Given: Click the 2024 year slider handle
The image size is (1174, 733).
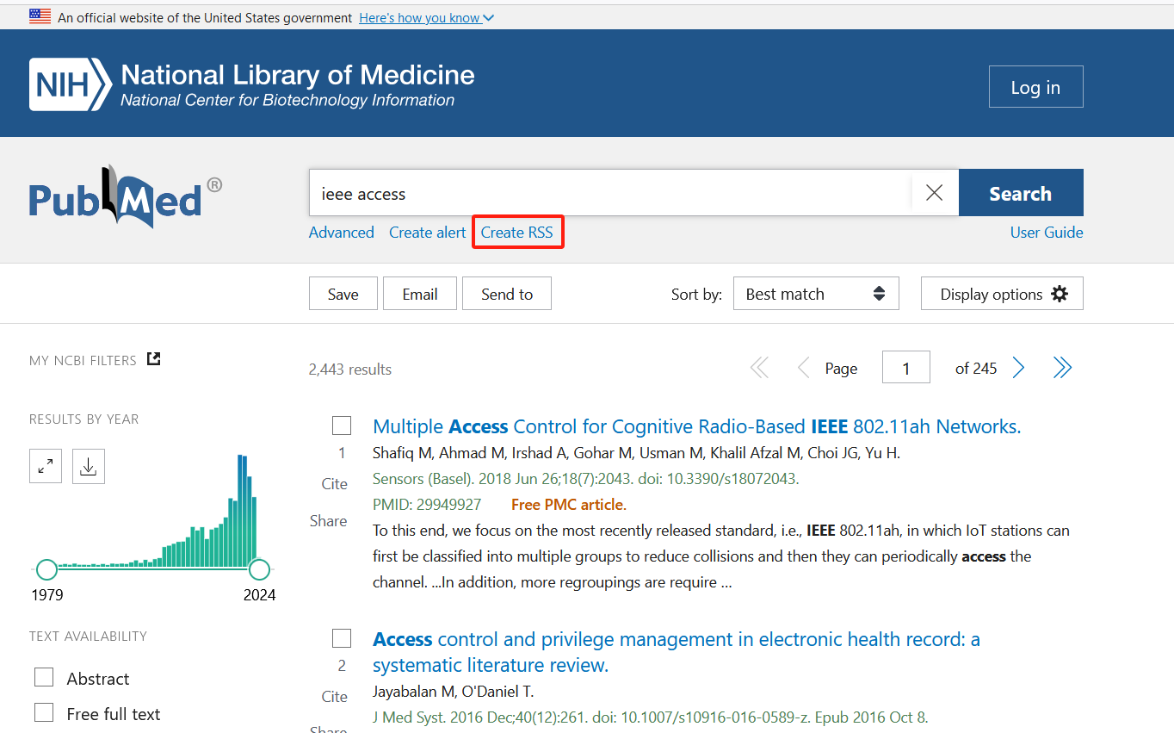Looking at the screenshot, I should click(x=259, y=569).
